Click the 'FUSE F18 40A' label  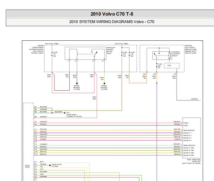click(x=132, y=54)
